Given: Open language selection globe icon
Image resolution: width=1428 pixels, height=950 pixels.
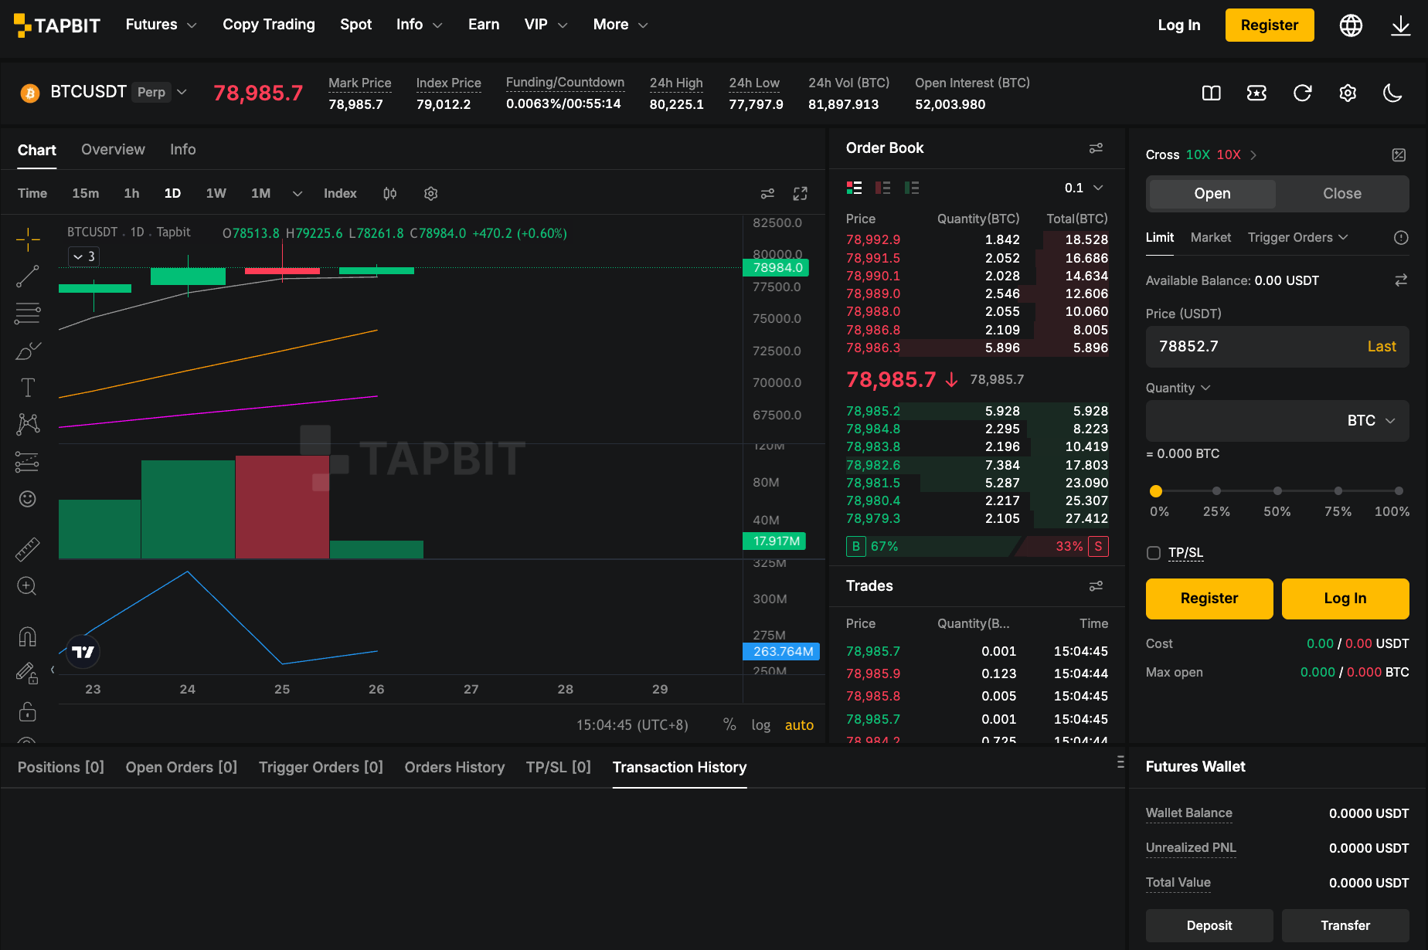Looking at the screenshot, I should click(x=1351, y=25).
